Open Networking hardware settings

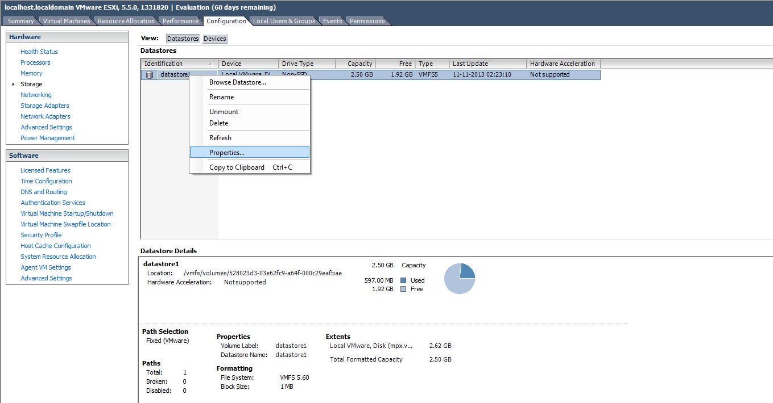36,95
